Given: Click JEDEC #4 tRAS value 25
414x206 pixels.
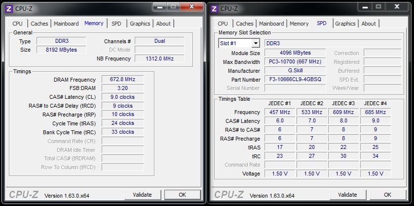Looking at the screenshot, I should [x=376, y=147].
